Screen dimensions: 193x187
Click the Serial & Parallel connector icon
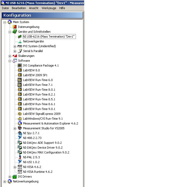20,51
